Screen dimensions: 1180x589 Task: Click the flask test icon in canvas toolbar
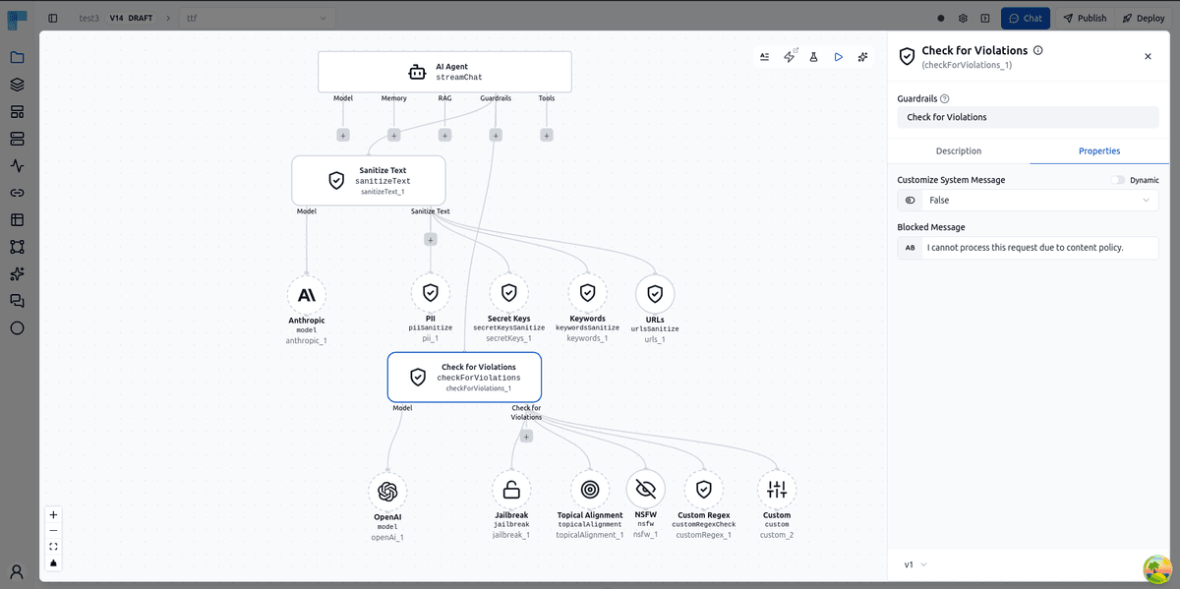814,57
